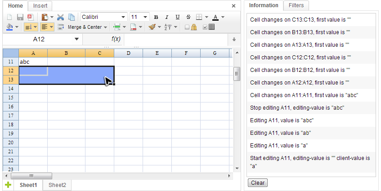Toggle wrap text icon
381x191 pixels.
[61, 27]
